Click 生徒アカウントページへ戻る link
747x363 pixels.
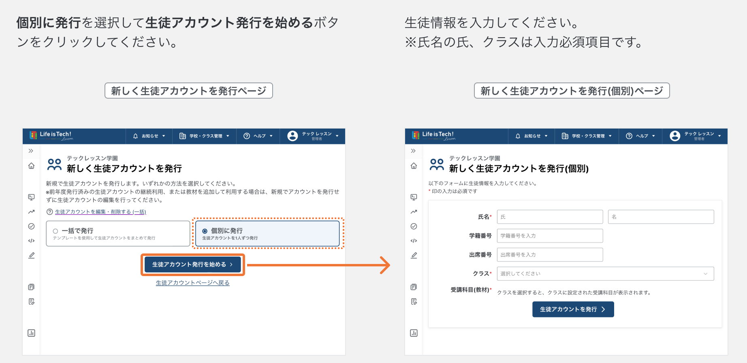(x=193, y=283)
